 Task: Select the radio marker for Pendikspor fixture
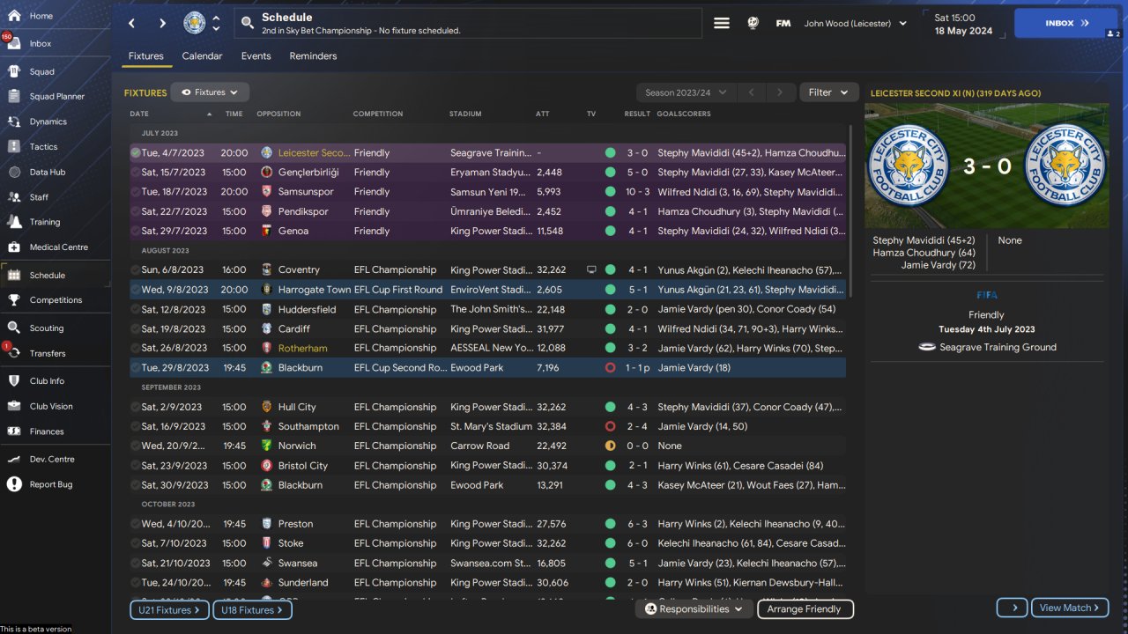coord(135,211)
